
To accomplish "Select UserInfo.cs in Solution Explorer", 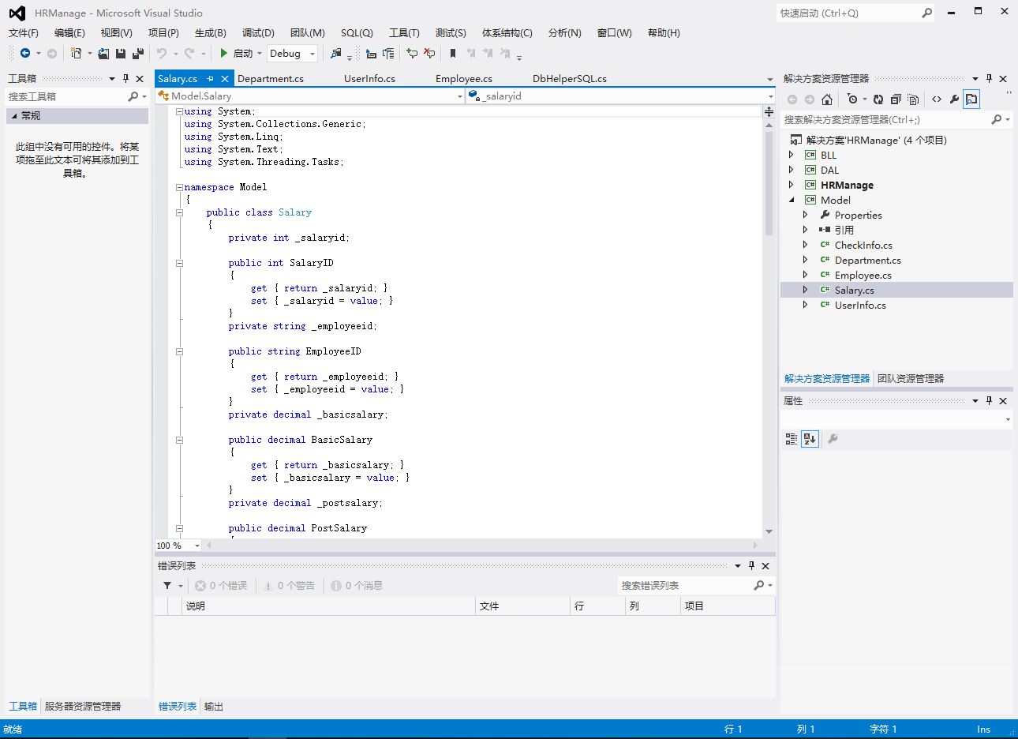I will pos(860,306).
